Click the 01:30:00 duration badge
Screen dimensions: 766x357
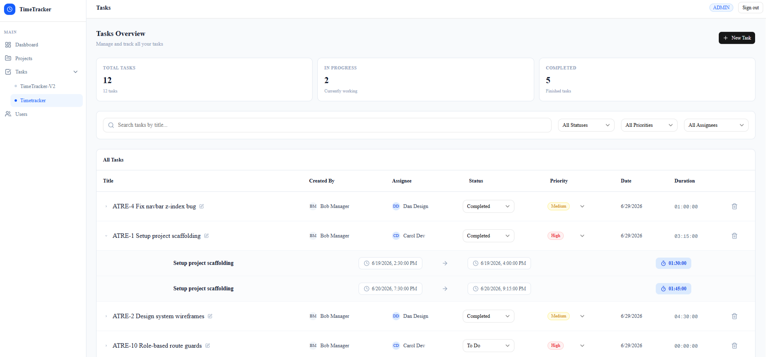coord(674,263)
